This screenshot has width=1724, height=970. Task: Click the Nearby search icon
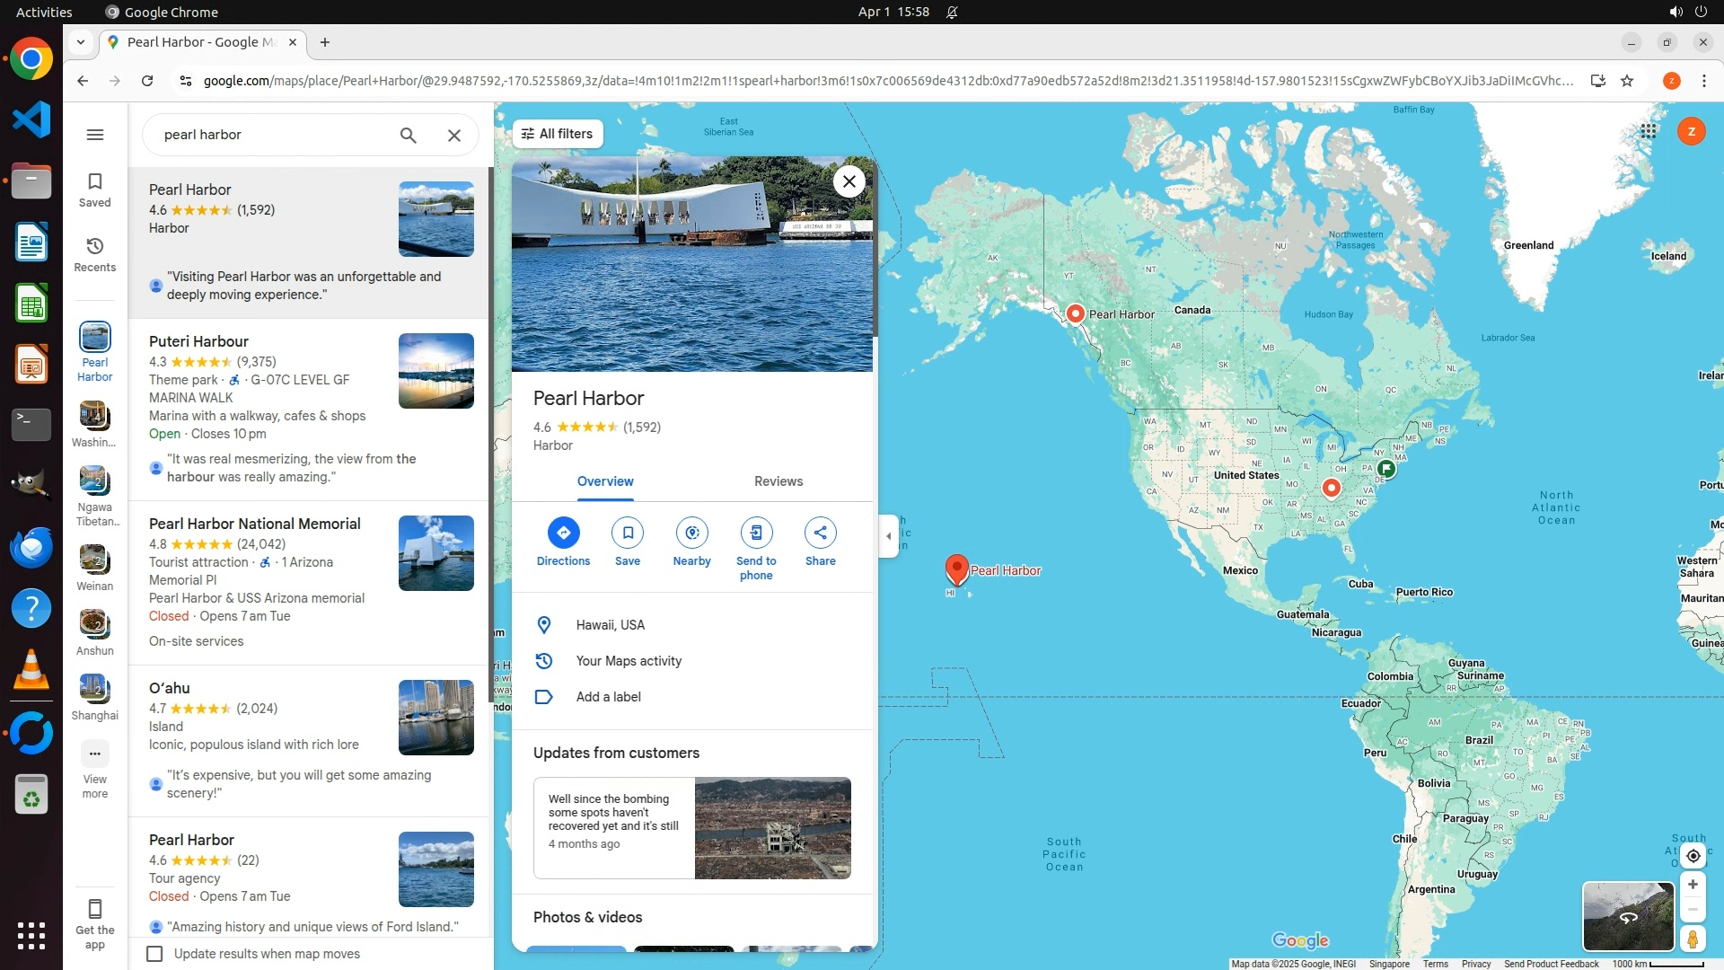pyautogui.click(x=691, y=533)
